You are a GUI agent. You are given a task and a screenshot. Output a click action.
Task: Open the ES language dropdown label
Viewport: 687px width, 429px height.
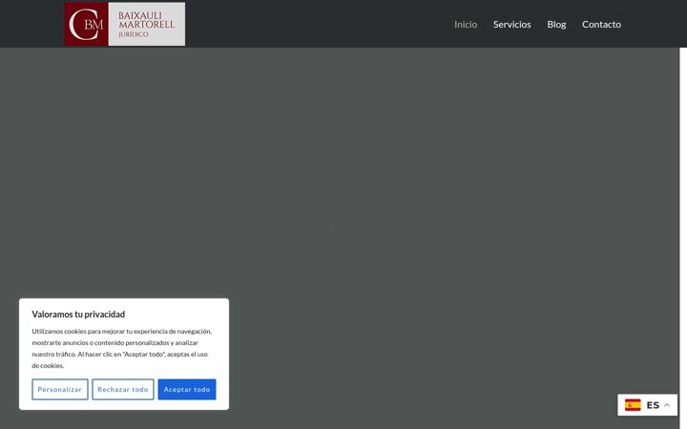653,405
